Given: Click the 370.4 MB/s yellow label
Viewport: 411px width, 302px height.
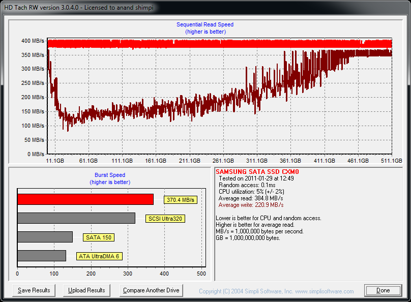Looking at the screenshot, I should tap(181, 200).
